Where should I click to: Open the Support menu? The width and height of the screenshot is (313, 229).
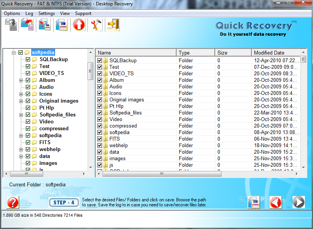coord(83,13)
